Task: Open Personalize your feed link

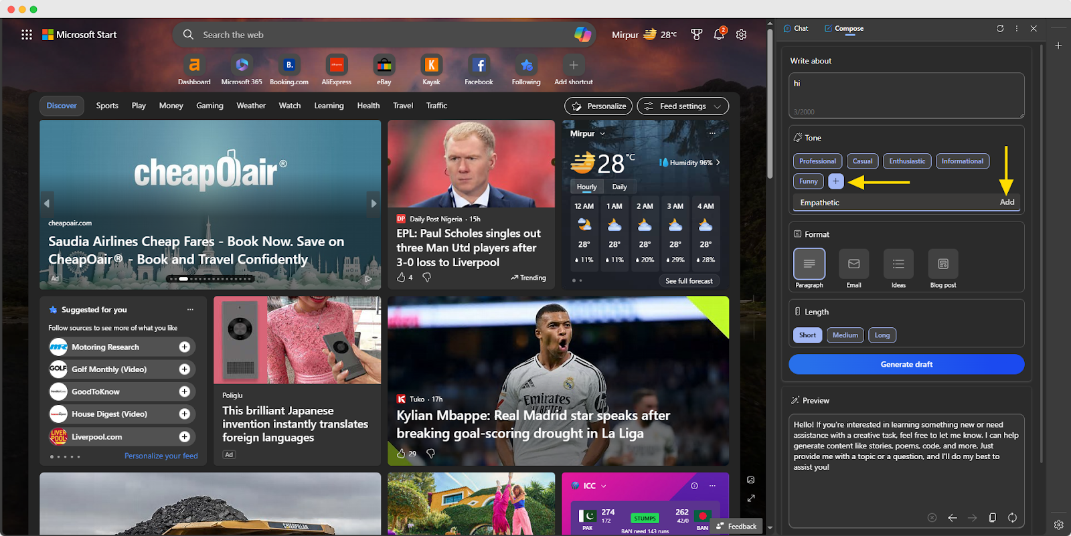Action: coord(161,456)
